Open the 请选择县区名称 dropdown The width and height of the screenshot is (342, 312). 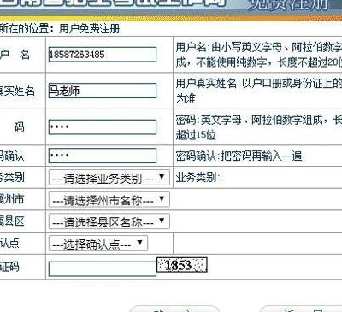click(x=109, y=221)
